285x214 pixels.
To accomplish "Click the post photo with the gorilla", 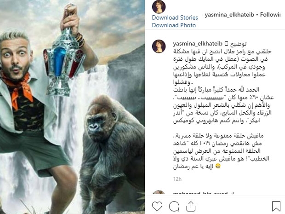I will [72, 107].
